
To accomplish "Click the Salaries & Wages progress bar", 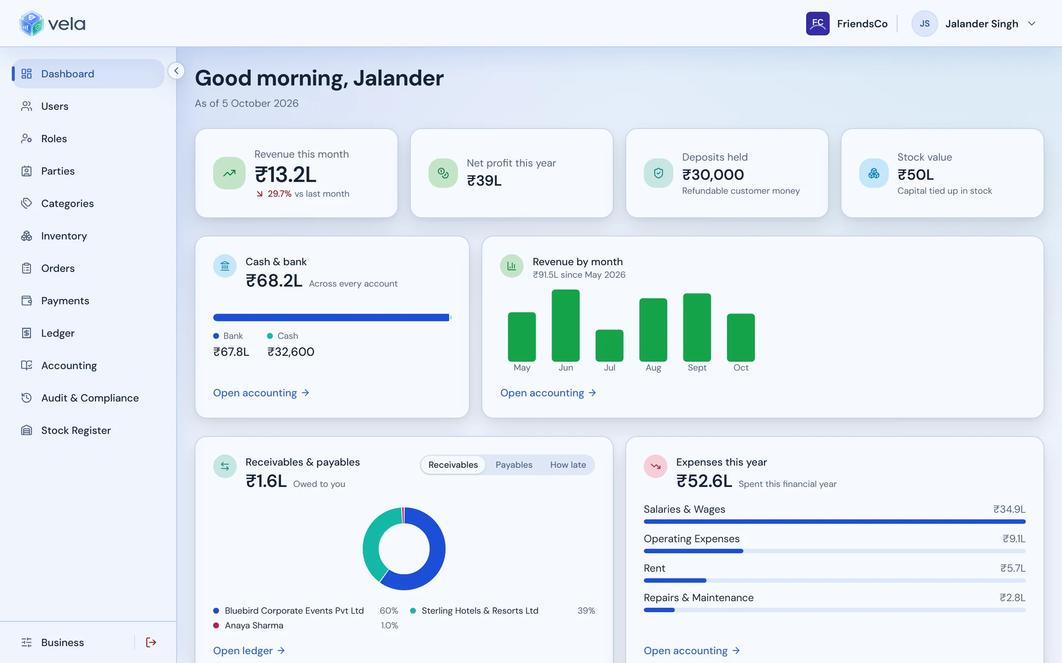I will (834, 521).
